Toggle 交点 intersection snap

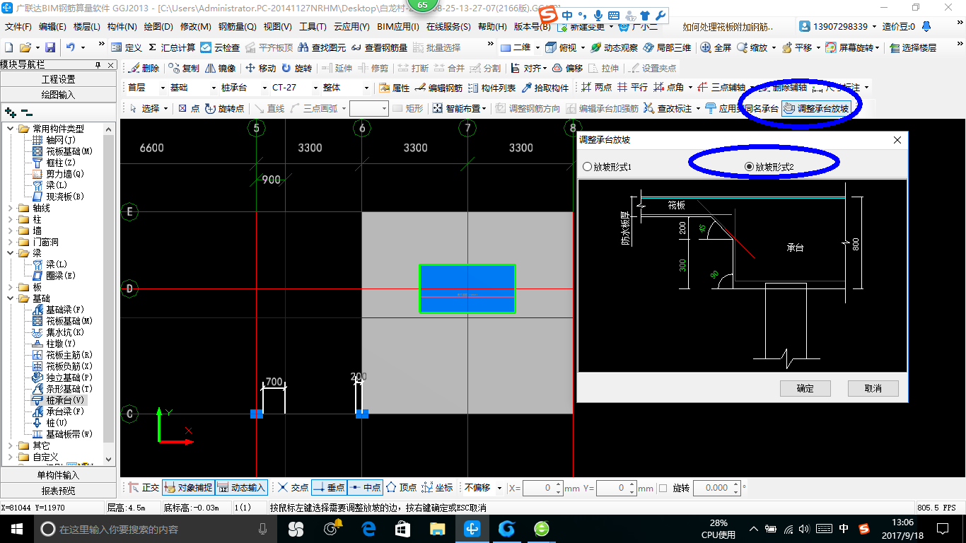point(293,488)
